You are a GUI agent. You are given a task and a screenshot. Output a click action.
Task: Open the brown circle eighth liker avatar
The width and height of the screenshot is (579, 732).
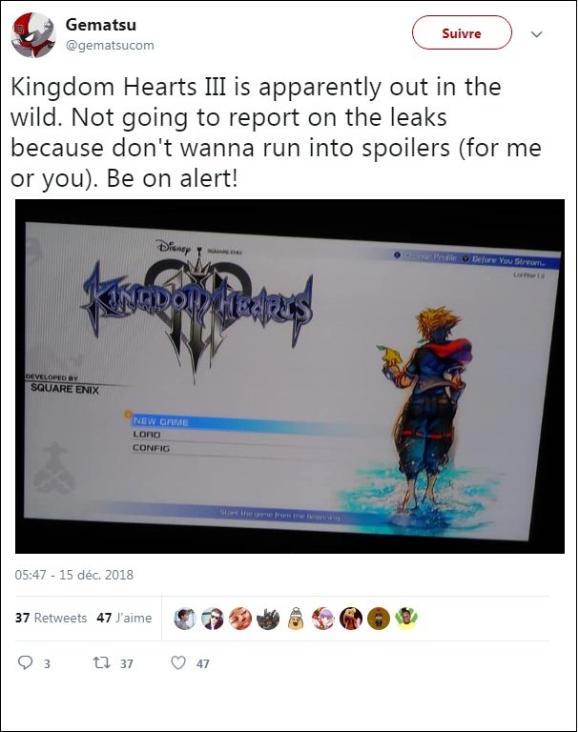click(379, 619)
